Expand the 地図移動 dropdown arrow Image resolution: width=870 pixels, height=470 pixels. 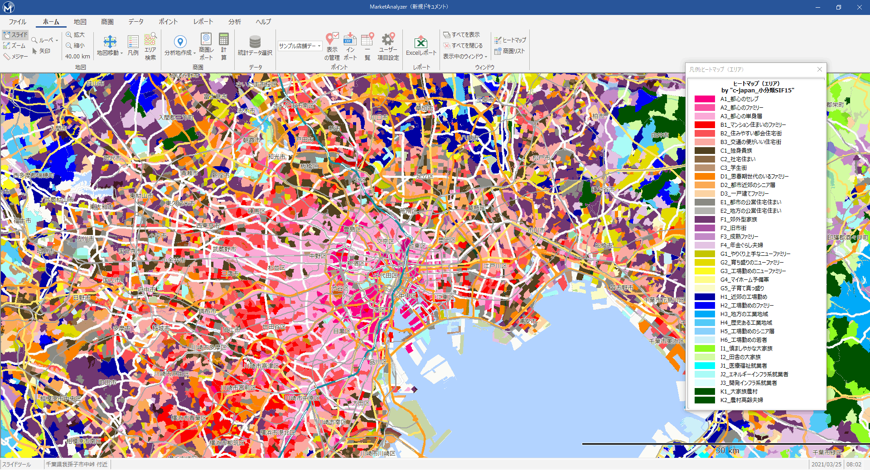coord(121,53)
